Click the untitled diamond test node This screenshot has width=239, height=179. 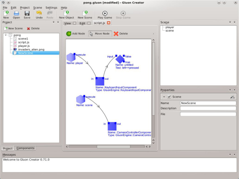point(120,59)
